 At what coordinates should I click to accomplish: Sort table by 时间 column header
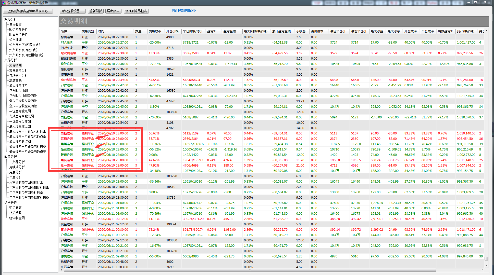pos(101,31)
